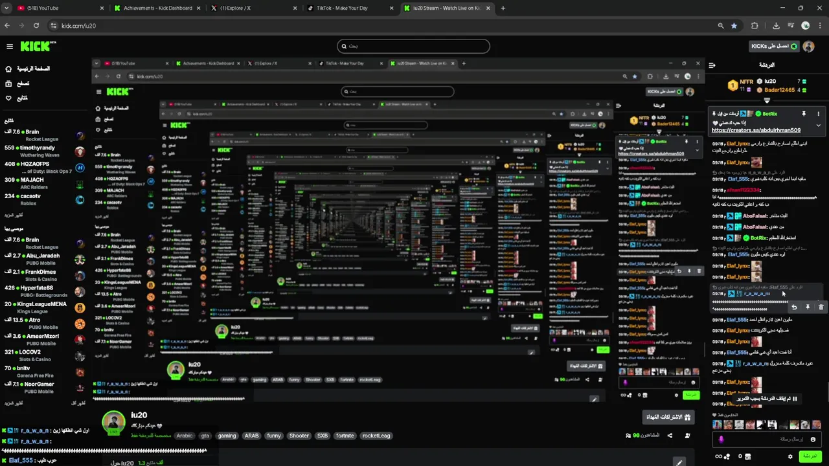829x466 pixels.
Task: Click Show less (أظهر أقل) below the recommended channels
Action: pyautogui.click(x=78, y=403)
